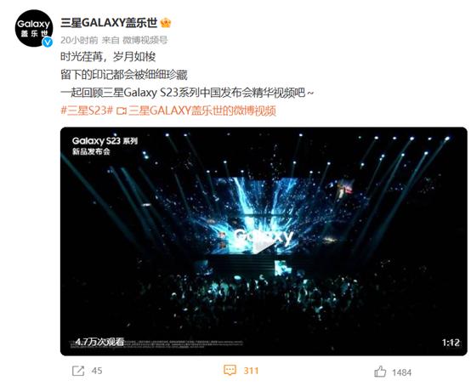Play the Galaxy S23 launch video

[x=264, y=246]
